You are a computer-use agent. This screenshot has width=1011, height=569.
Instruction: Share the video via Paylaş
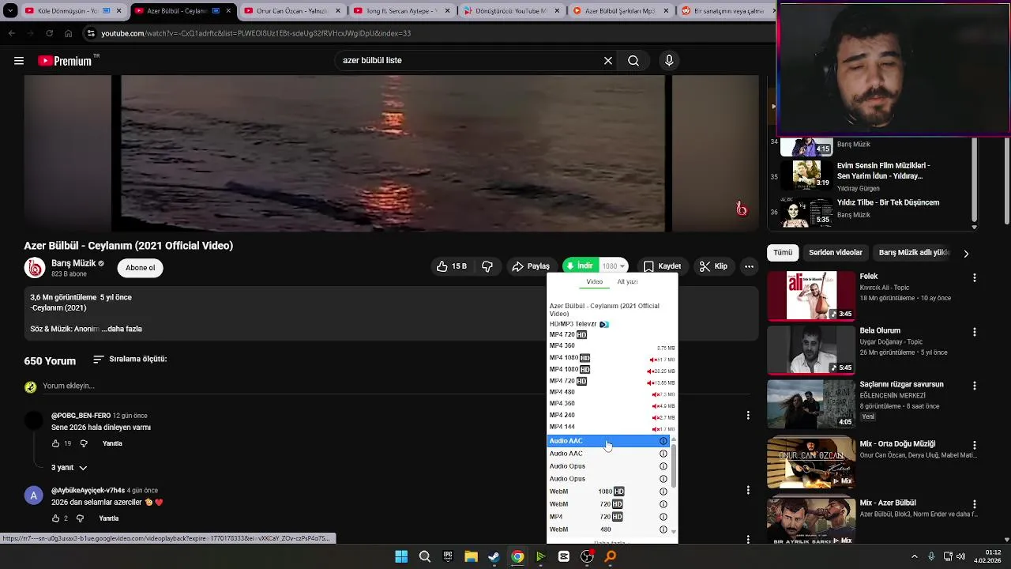(x=531, y=267)
